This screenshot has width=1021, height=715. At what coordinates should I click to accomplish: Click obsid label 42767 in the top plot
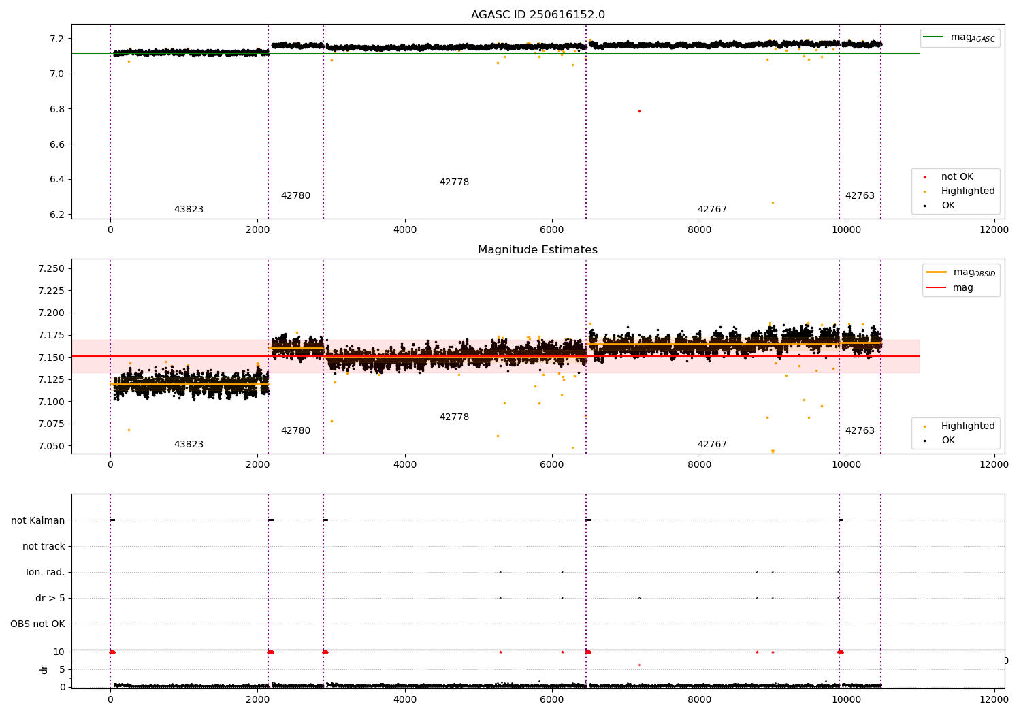712,210
